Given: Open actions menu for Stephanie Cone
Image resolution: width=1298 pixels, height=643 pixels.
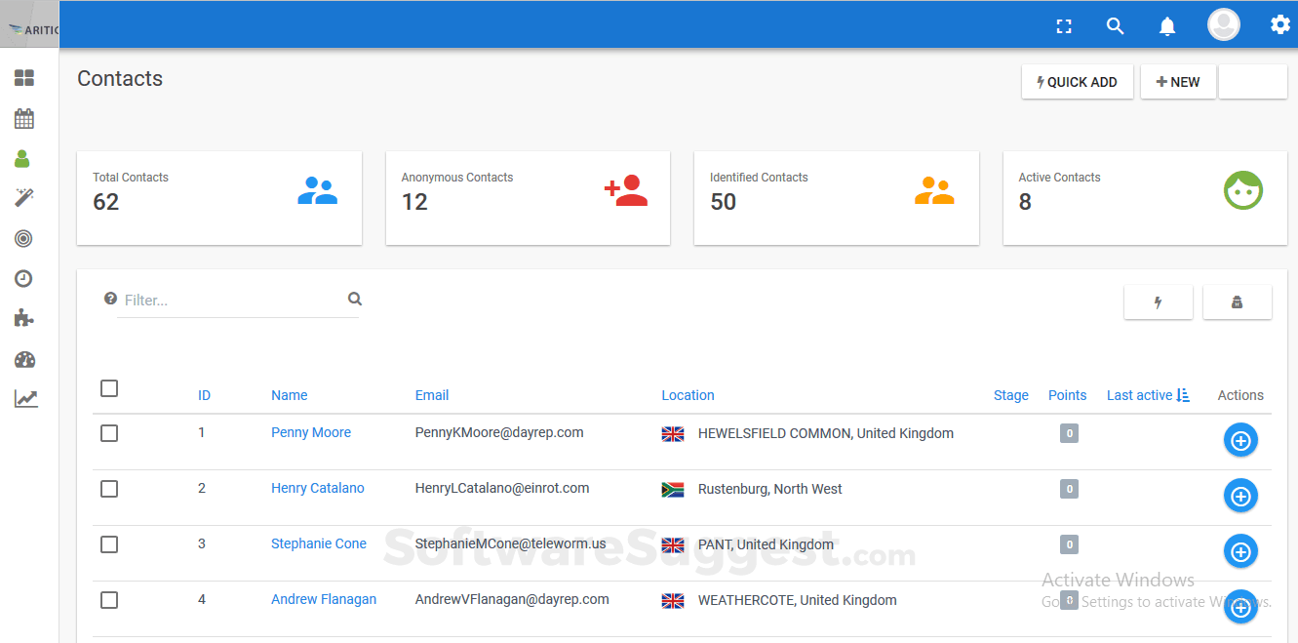Looking at the screenshot, I should tap(1240, 552).
